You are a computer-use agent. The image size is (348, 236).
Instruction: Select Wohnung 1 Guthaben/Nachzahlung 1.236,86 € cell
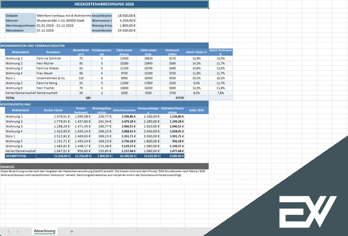tap(172, 117)
